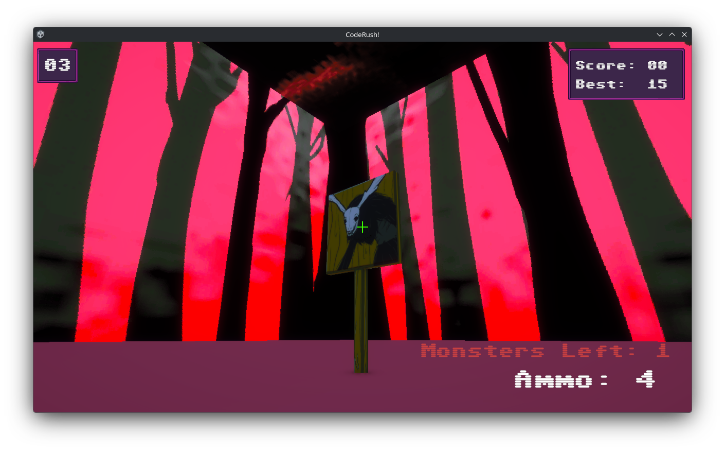Click the score panel border box
The image size is (725, 452).
626,74
